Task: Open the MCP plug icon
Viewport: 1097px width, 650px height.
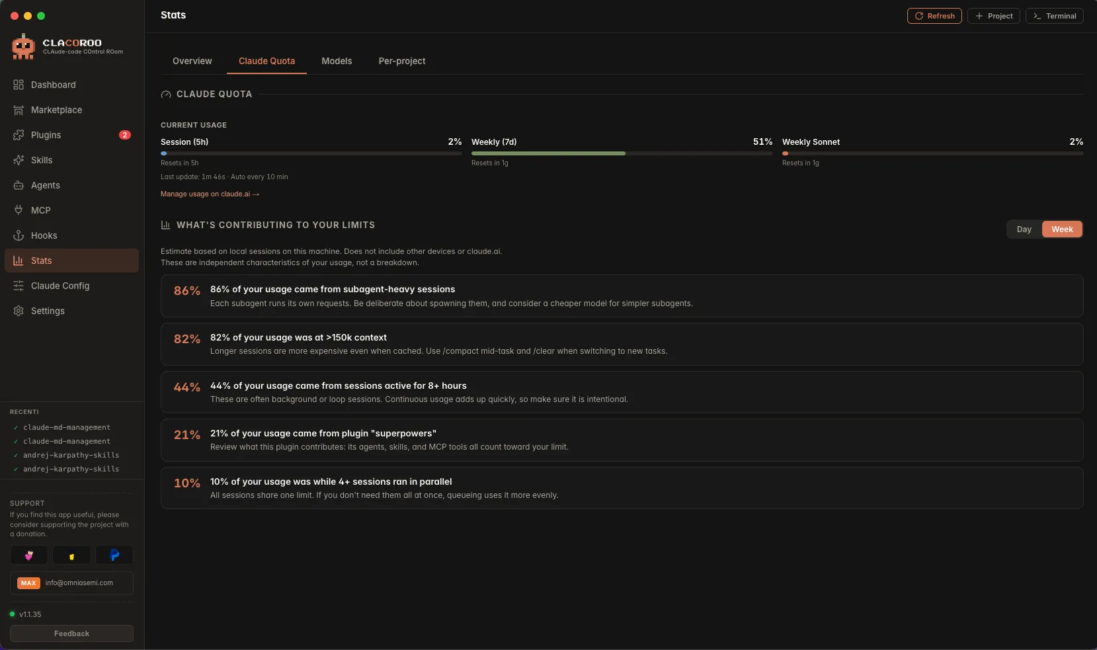Action: [x=19, y=210]
